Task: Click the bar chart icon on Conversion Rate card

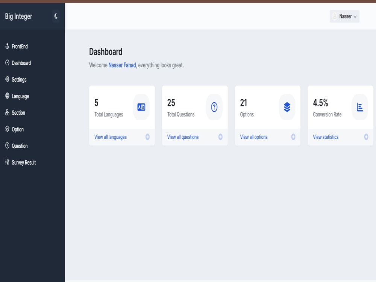Action: [x=360, y=107]
